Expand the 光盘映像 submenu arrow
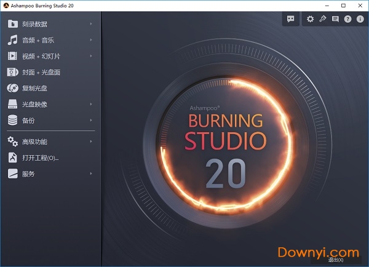This screenshot has height=267, width=369. pos(91,104)
